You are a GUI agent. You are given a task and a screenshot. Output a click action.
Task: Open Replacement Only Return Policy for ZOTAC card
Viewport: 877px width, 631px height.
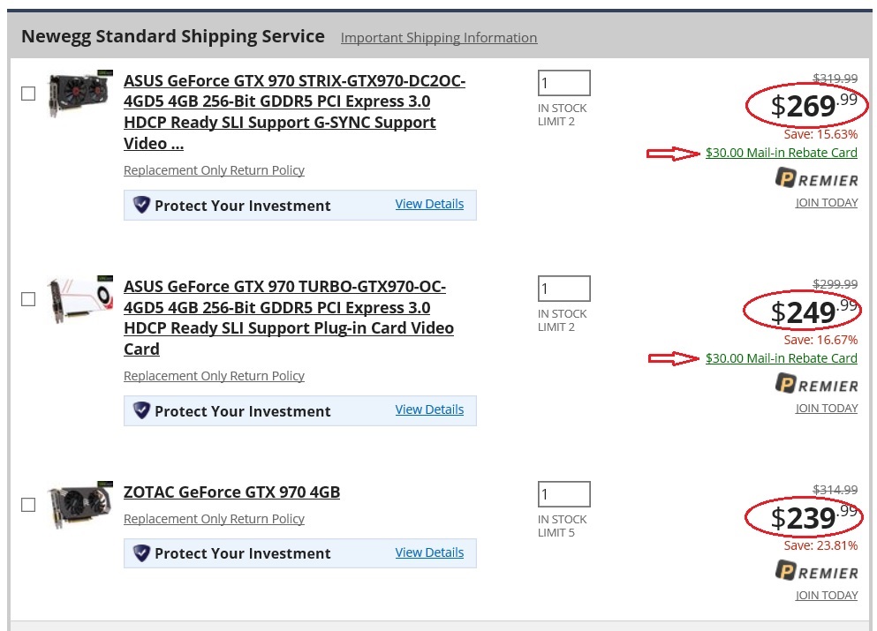tap(215, 519)
